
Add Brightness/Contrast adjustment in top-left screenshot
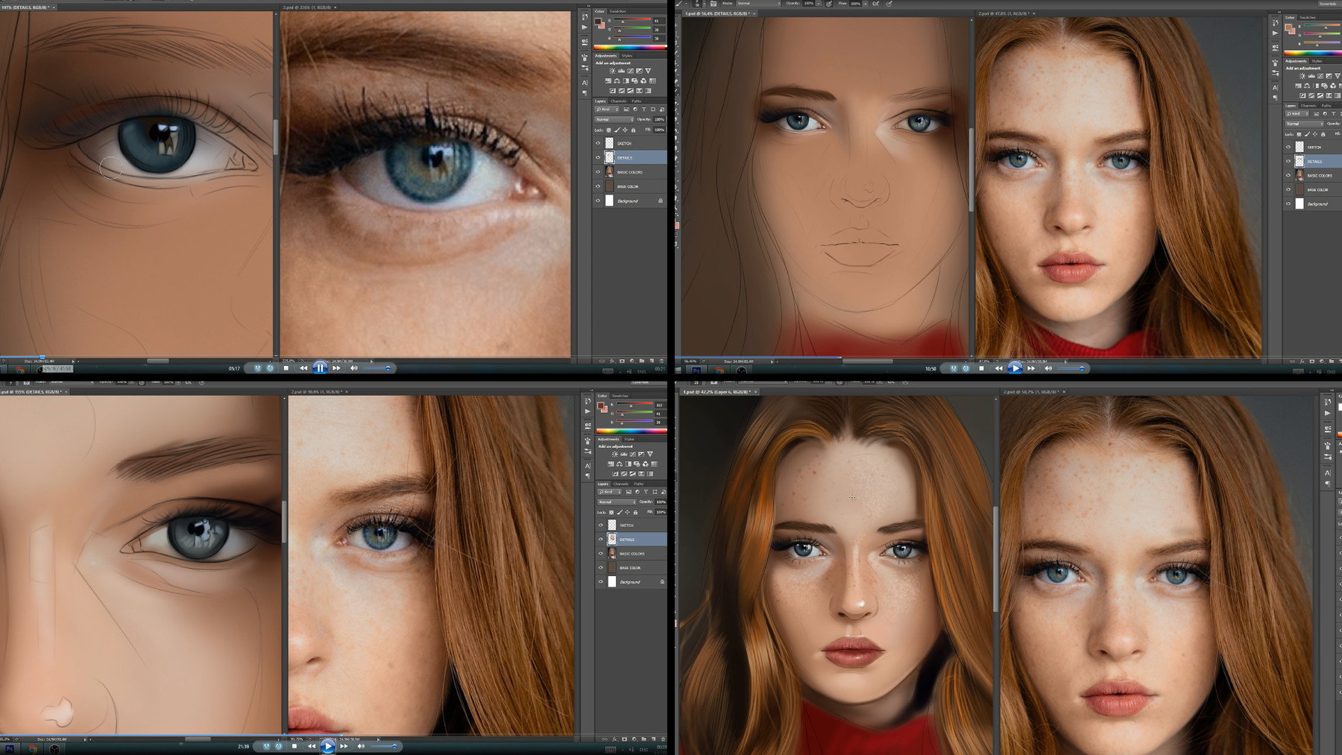pyautogui.click(x=612, y=71)
